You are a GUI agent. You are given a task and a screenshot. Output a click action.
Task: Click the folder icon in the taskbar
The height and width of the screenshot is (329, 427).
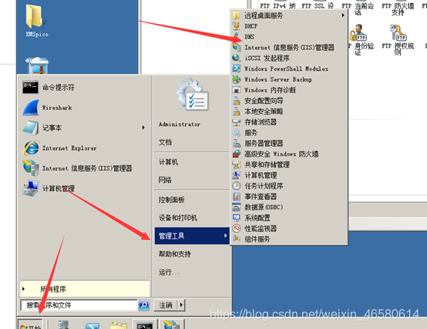(x=119, y=325)
